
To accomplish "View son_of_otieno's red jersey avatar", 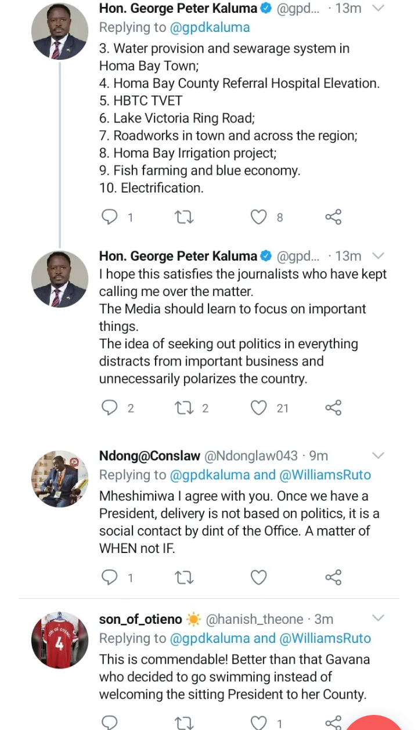I will click(x=59, y=640).
